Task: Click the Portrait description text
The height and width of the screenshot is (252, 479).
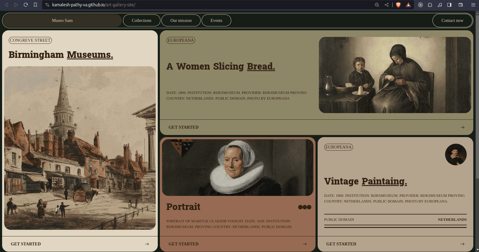Action: (x=229, y=224)
